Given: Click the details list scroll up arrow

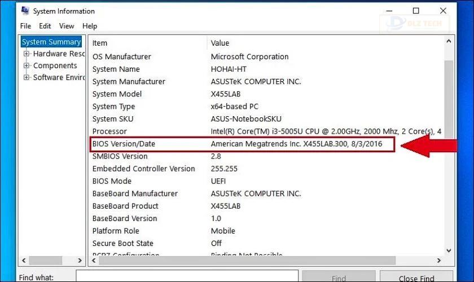Looking at the screenshot, I should tap(449, 41).
